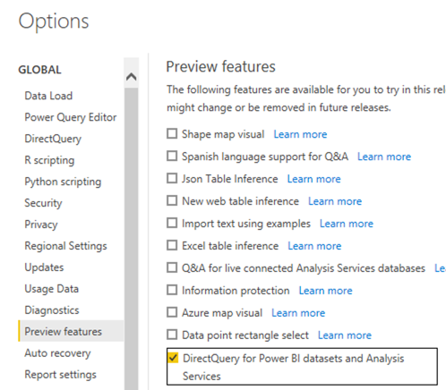Go to Power Query Editor settings

click(71, 117)
